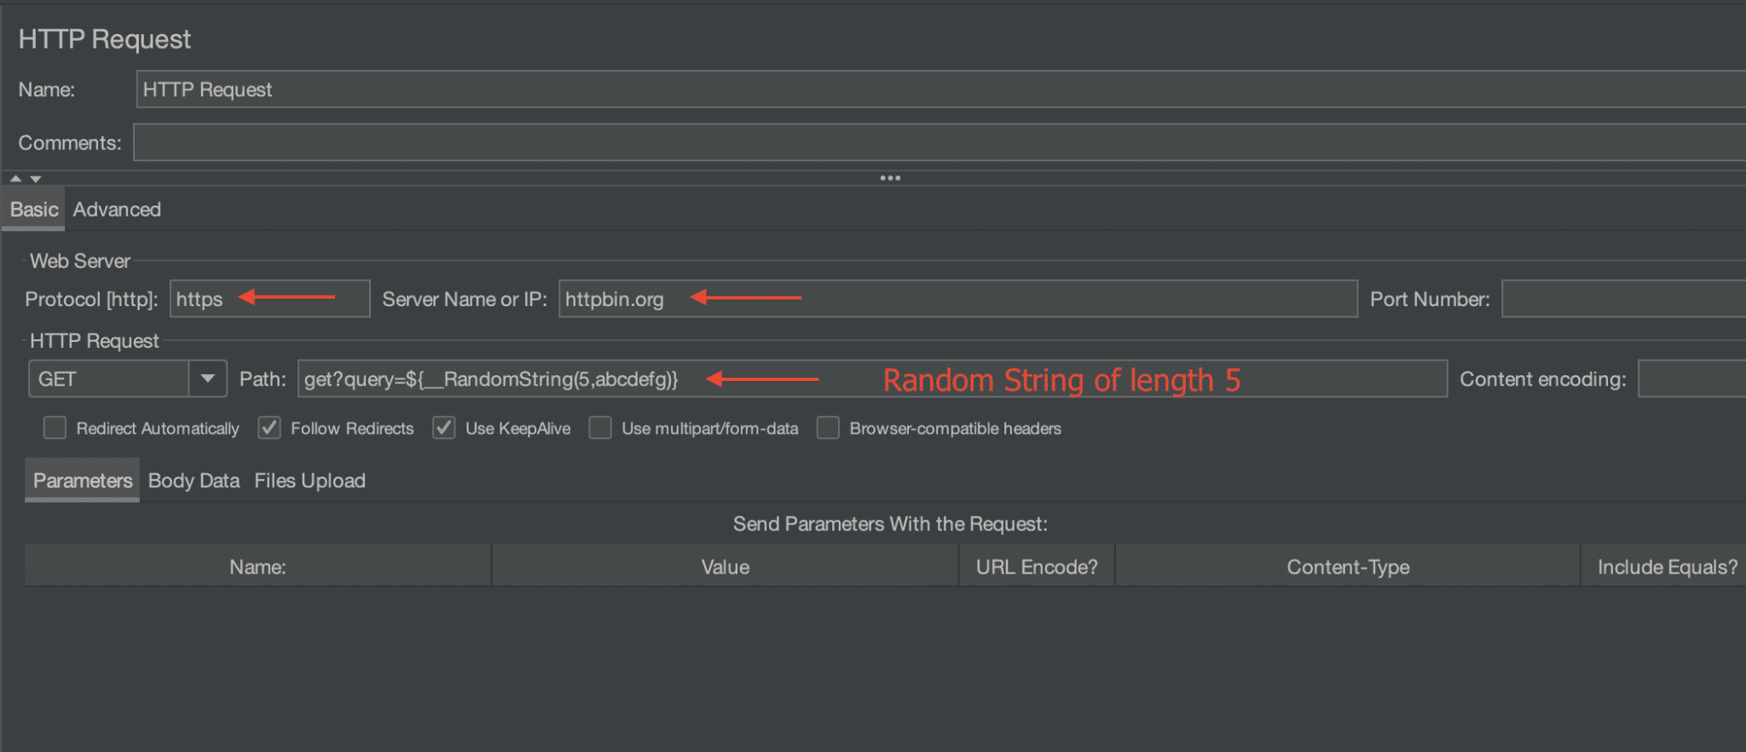The image size is (1746, 752).
Task: Toggle Use KeepAlive checkbox
Action: click(444, 428)
